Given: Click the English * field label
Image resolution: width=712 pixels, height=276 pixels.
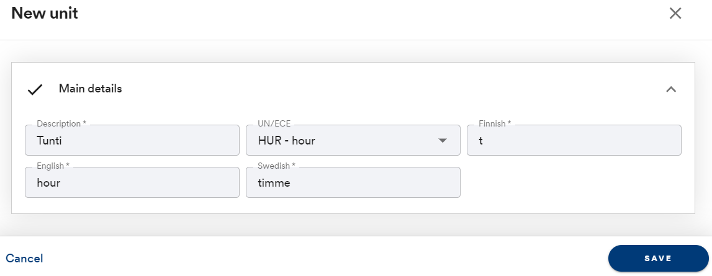Looking at the screenshot, I should pos(53,166).
